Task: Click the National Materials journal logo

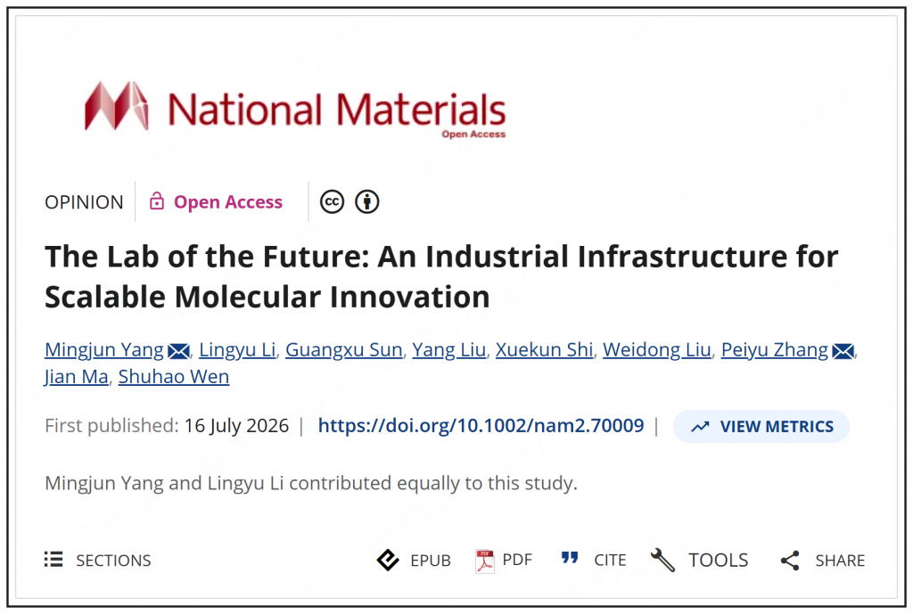Action: pyautogui.click(x=295, y=107)
